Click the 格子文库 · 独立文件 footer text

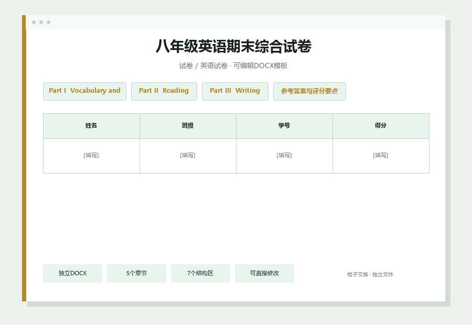pos(370,275)
